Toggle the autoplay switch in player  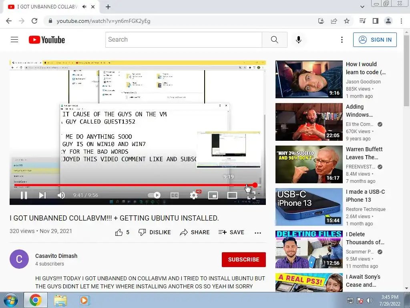point(154,195)
